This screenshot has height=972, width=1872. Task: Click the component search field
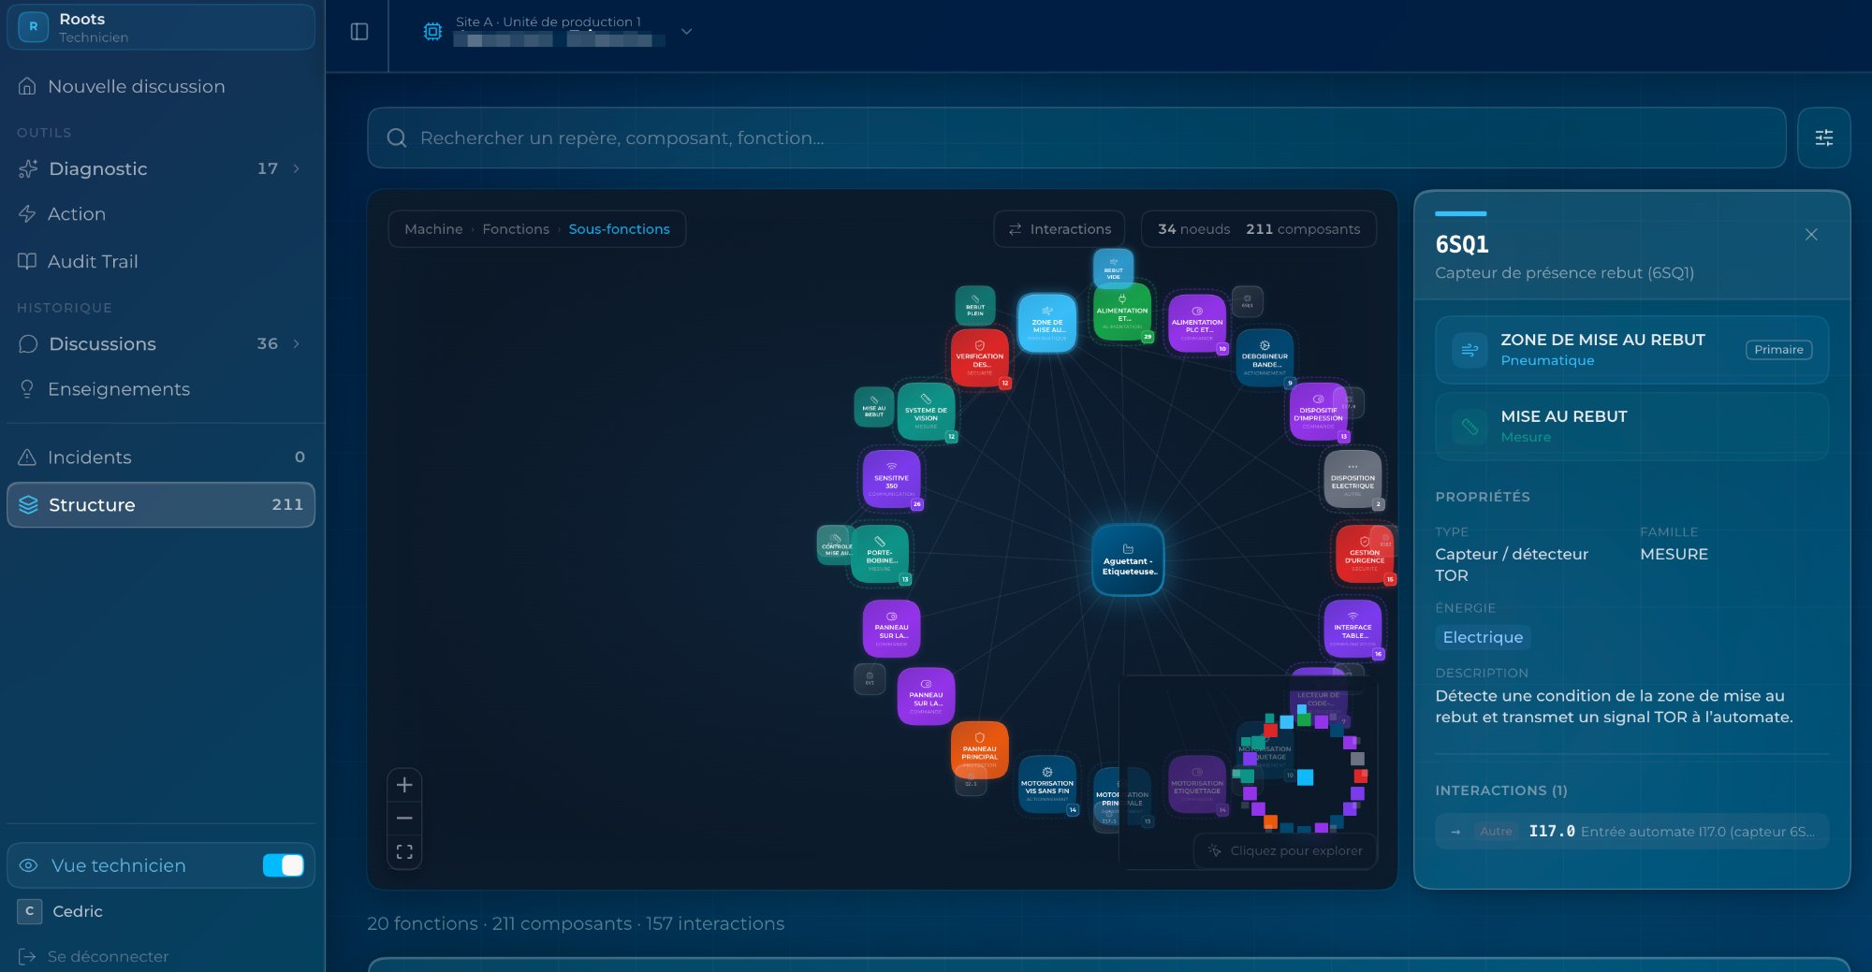coord(1076,138)
